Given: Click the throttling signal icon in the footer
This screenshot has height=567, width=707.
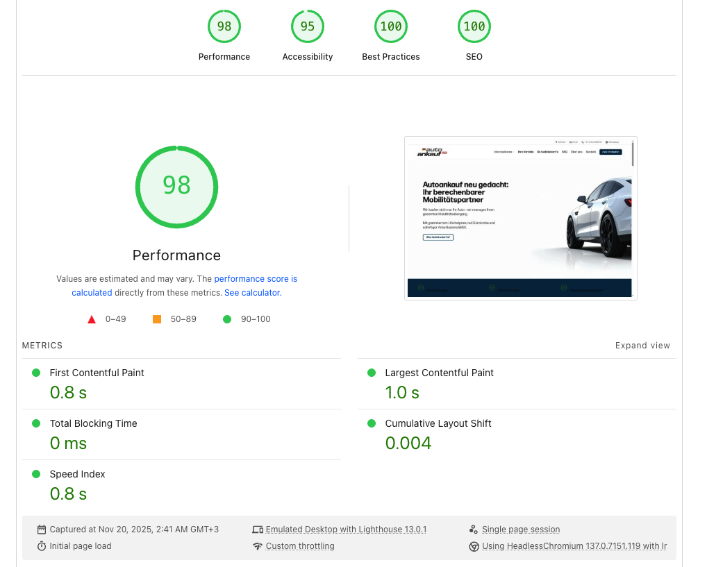Looking at the screenshot, I should tap(258, 546).
